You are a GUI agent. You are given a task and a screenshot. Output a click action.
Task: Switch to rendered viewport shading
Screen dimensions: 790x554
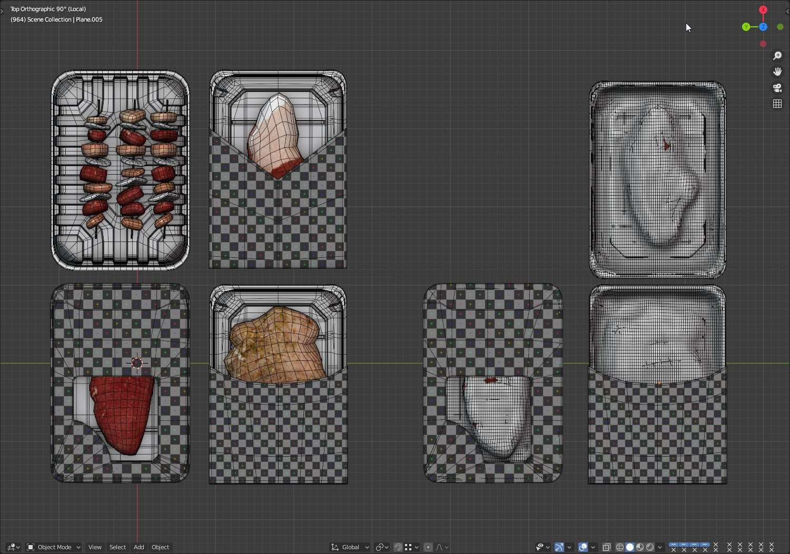click(649, 547)
